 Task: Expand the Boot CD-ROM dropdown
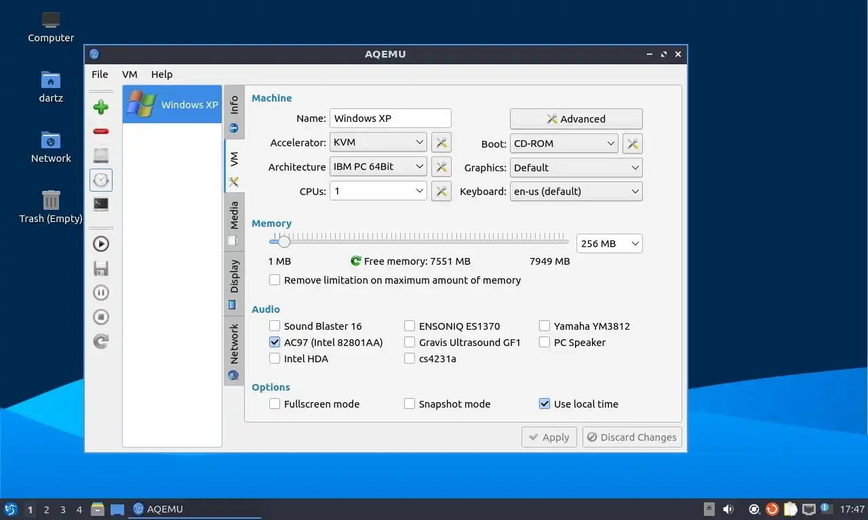(x=564, y=143)
